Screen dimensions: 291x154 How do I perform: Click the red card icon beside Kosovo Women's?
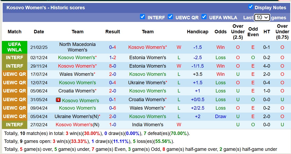tap(58, 100)
